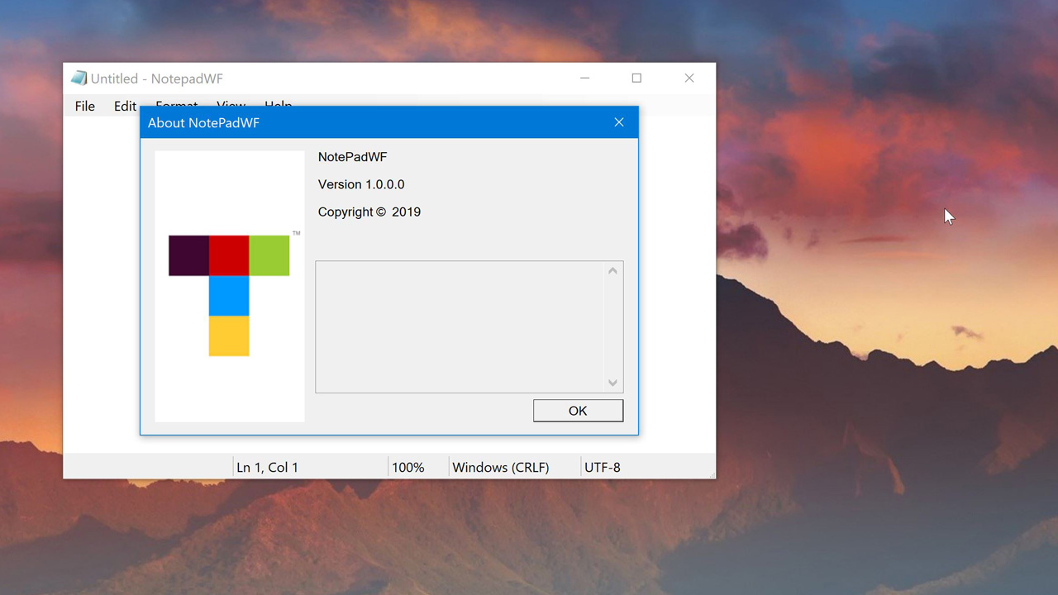Viewport: 1058px width, 595px height.
Task: Click the Version 1.0.0.0 label
Action: pyautogui.click(x=361, y=184)
